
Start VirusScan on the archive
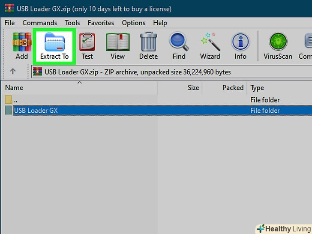[x=278, y=46]
